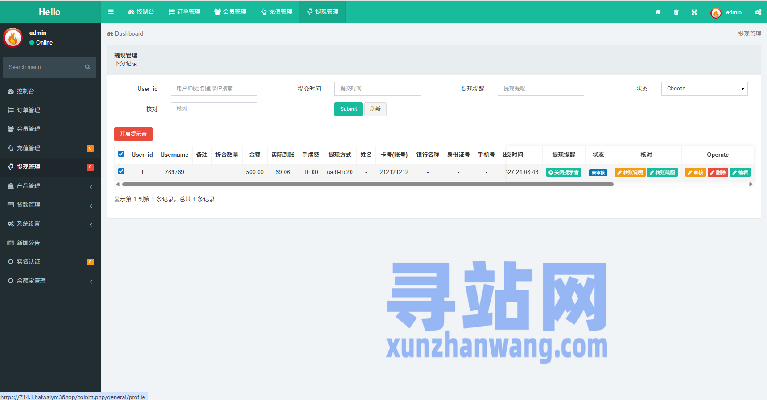Click the 789789 username cell
This screenshot has width=767, height=400.
174,172
